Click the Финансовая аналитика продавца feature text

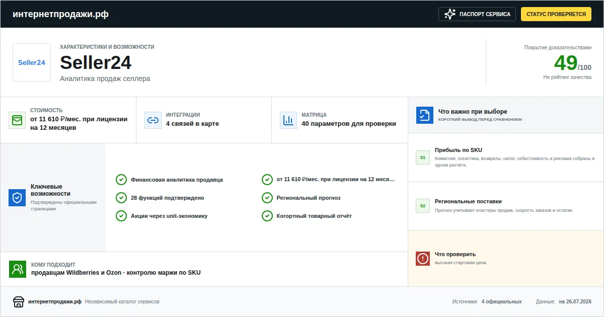click(177, 180)
